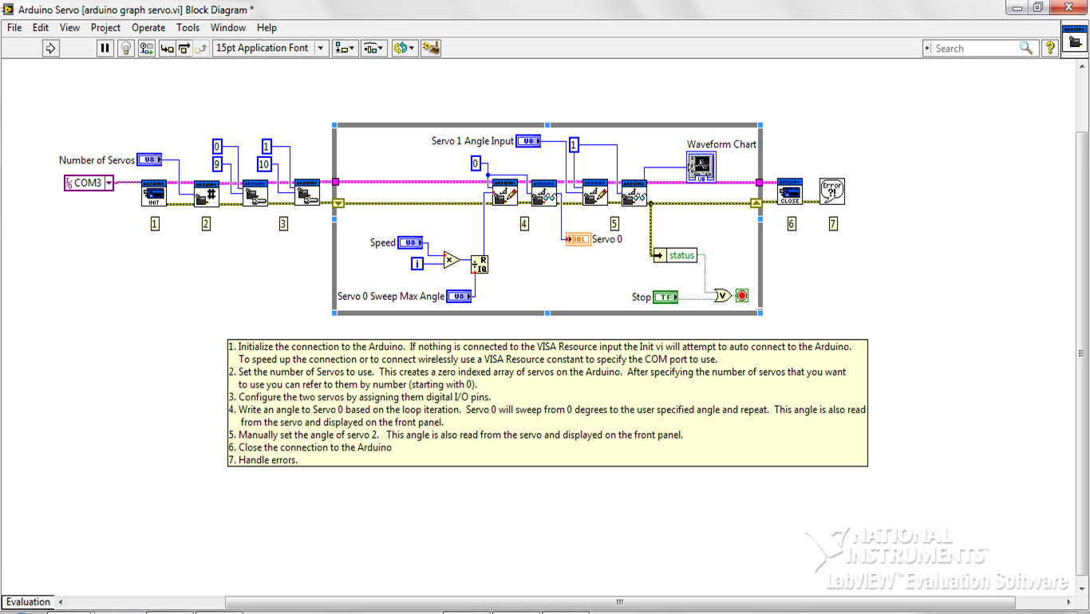Open the Operate menu
Image resolution: width=1090 pixels, height=614 pixels.
tap(148, 27)
